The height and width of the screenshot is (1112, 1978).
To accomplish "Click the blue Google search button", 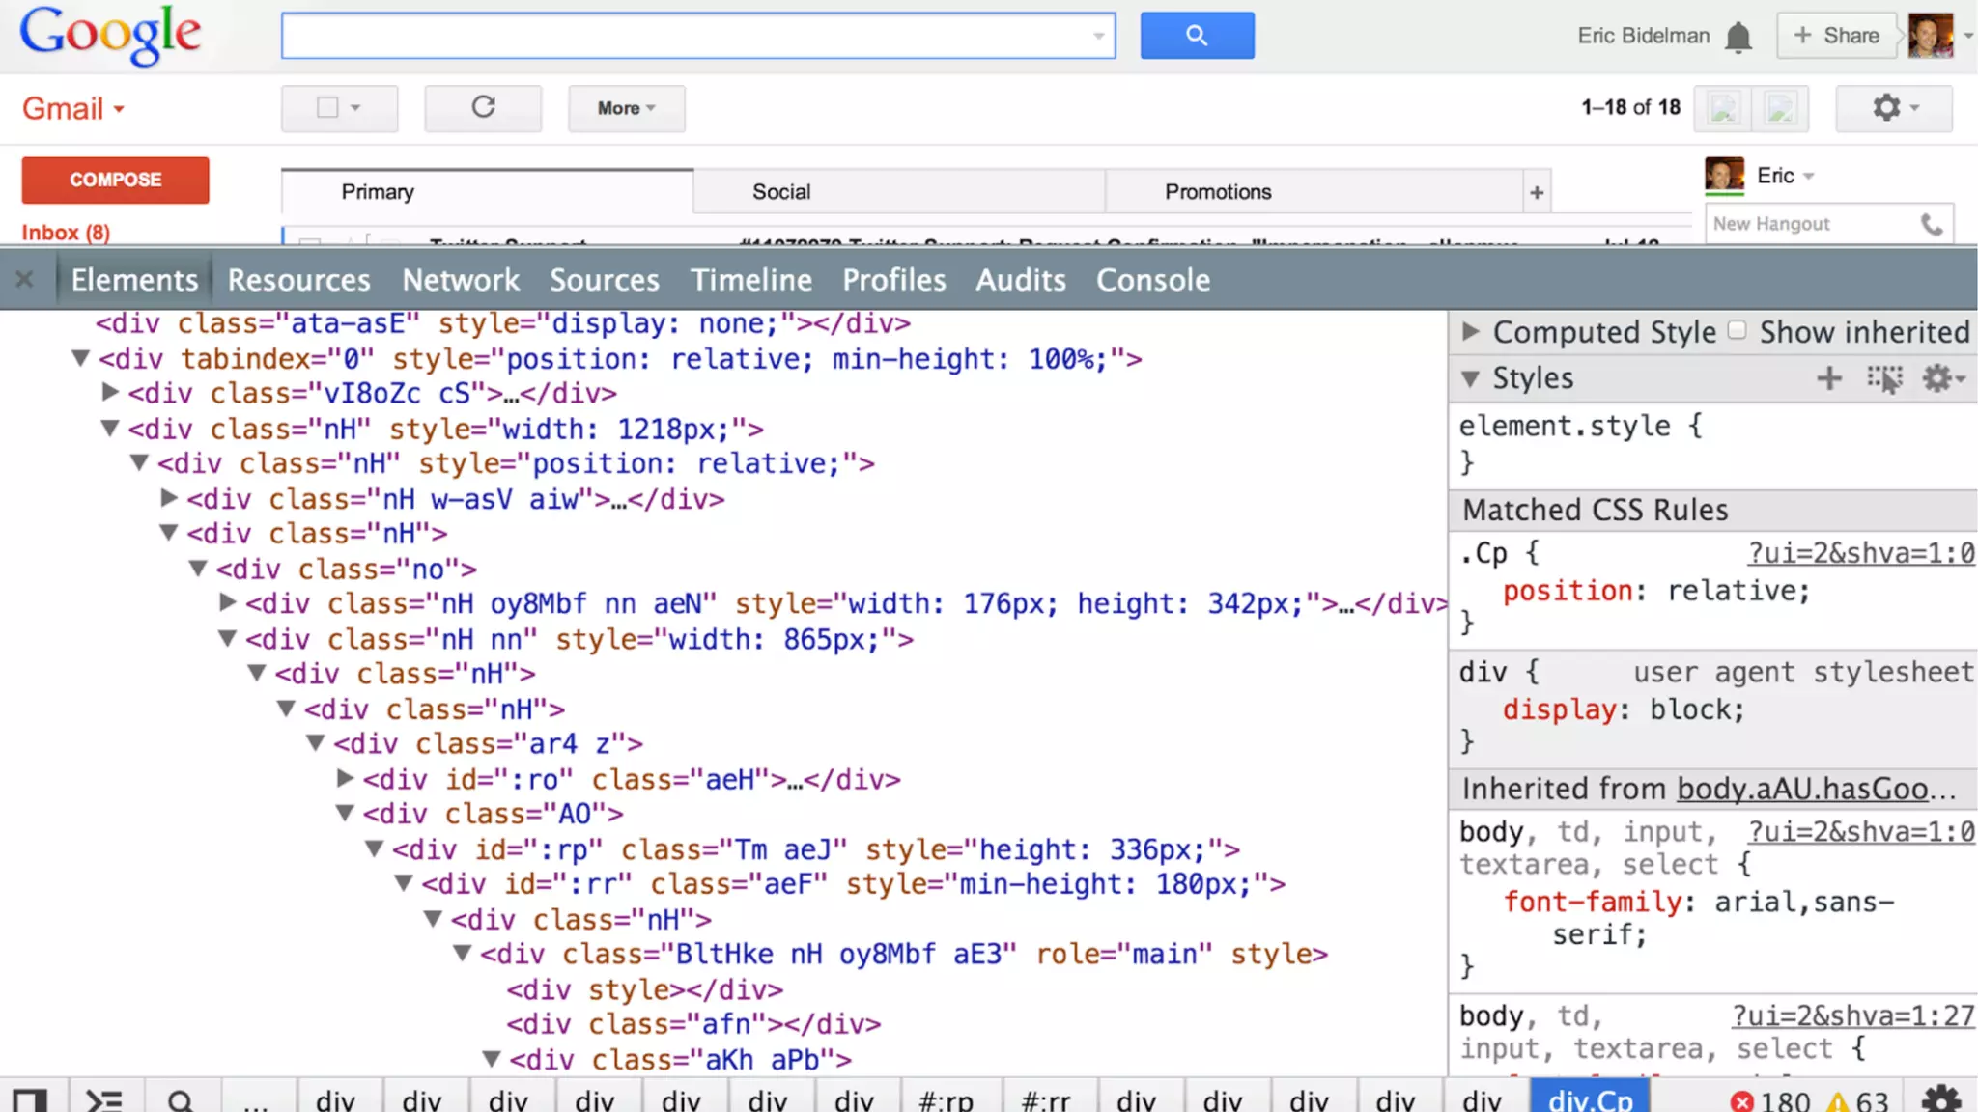I will tap(1197, 36).
